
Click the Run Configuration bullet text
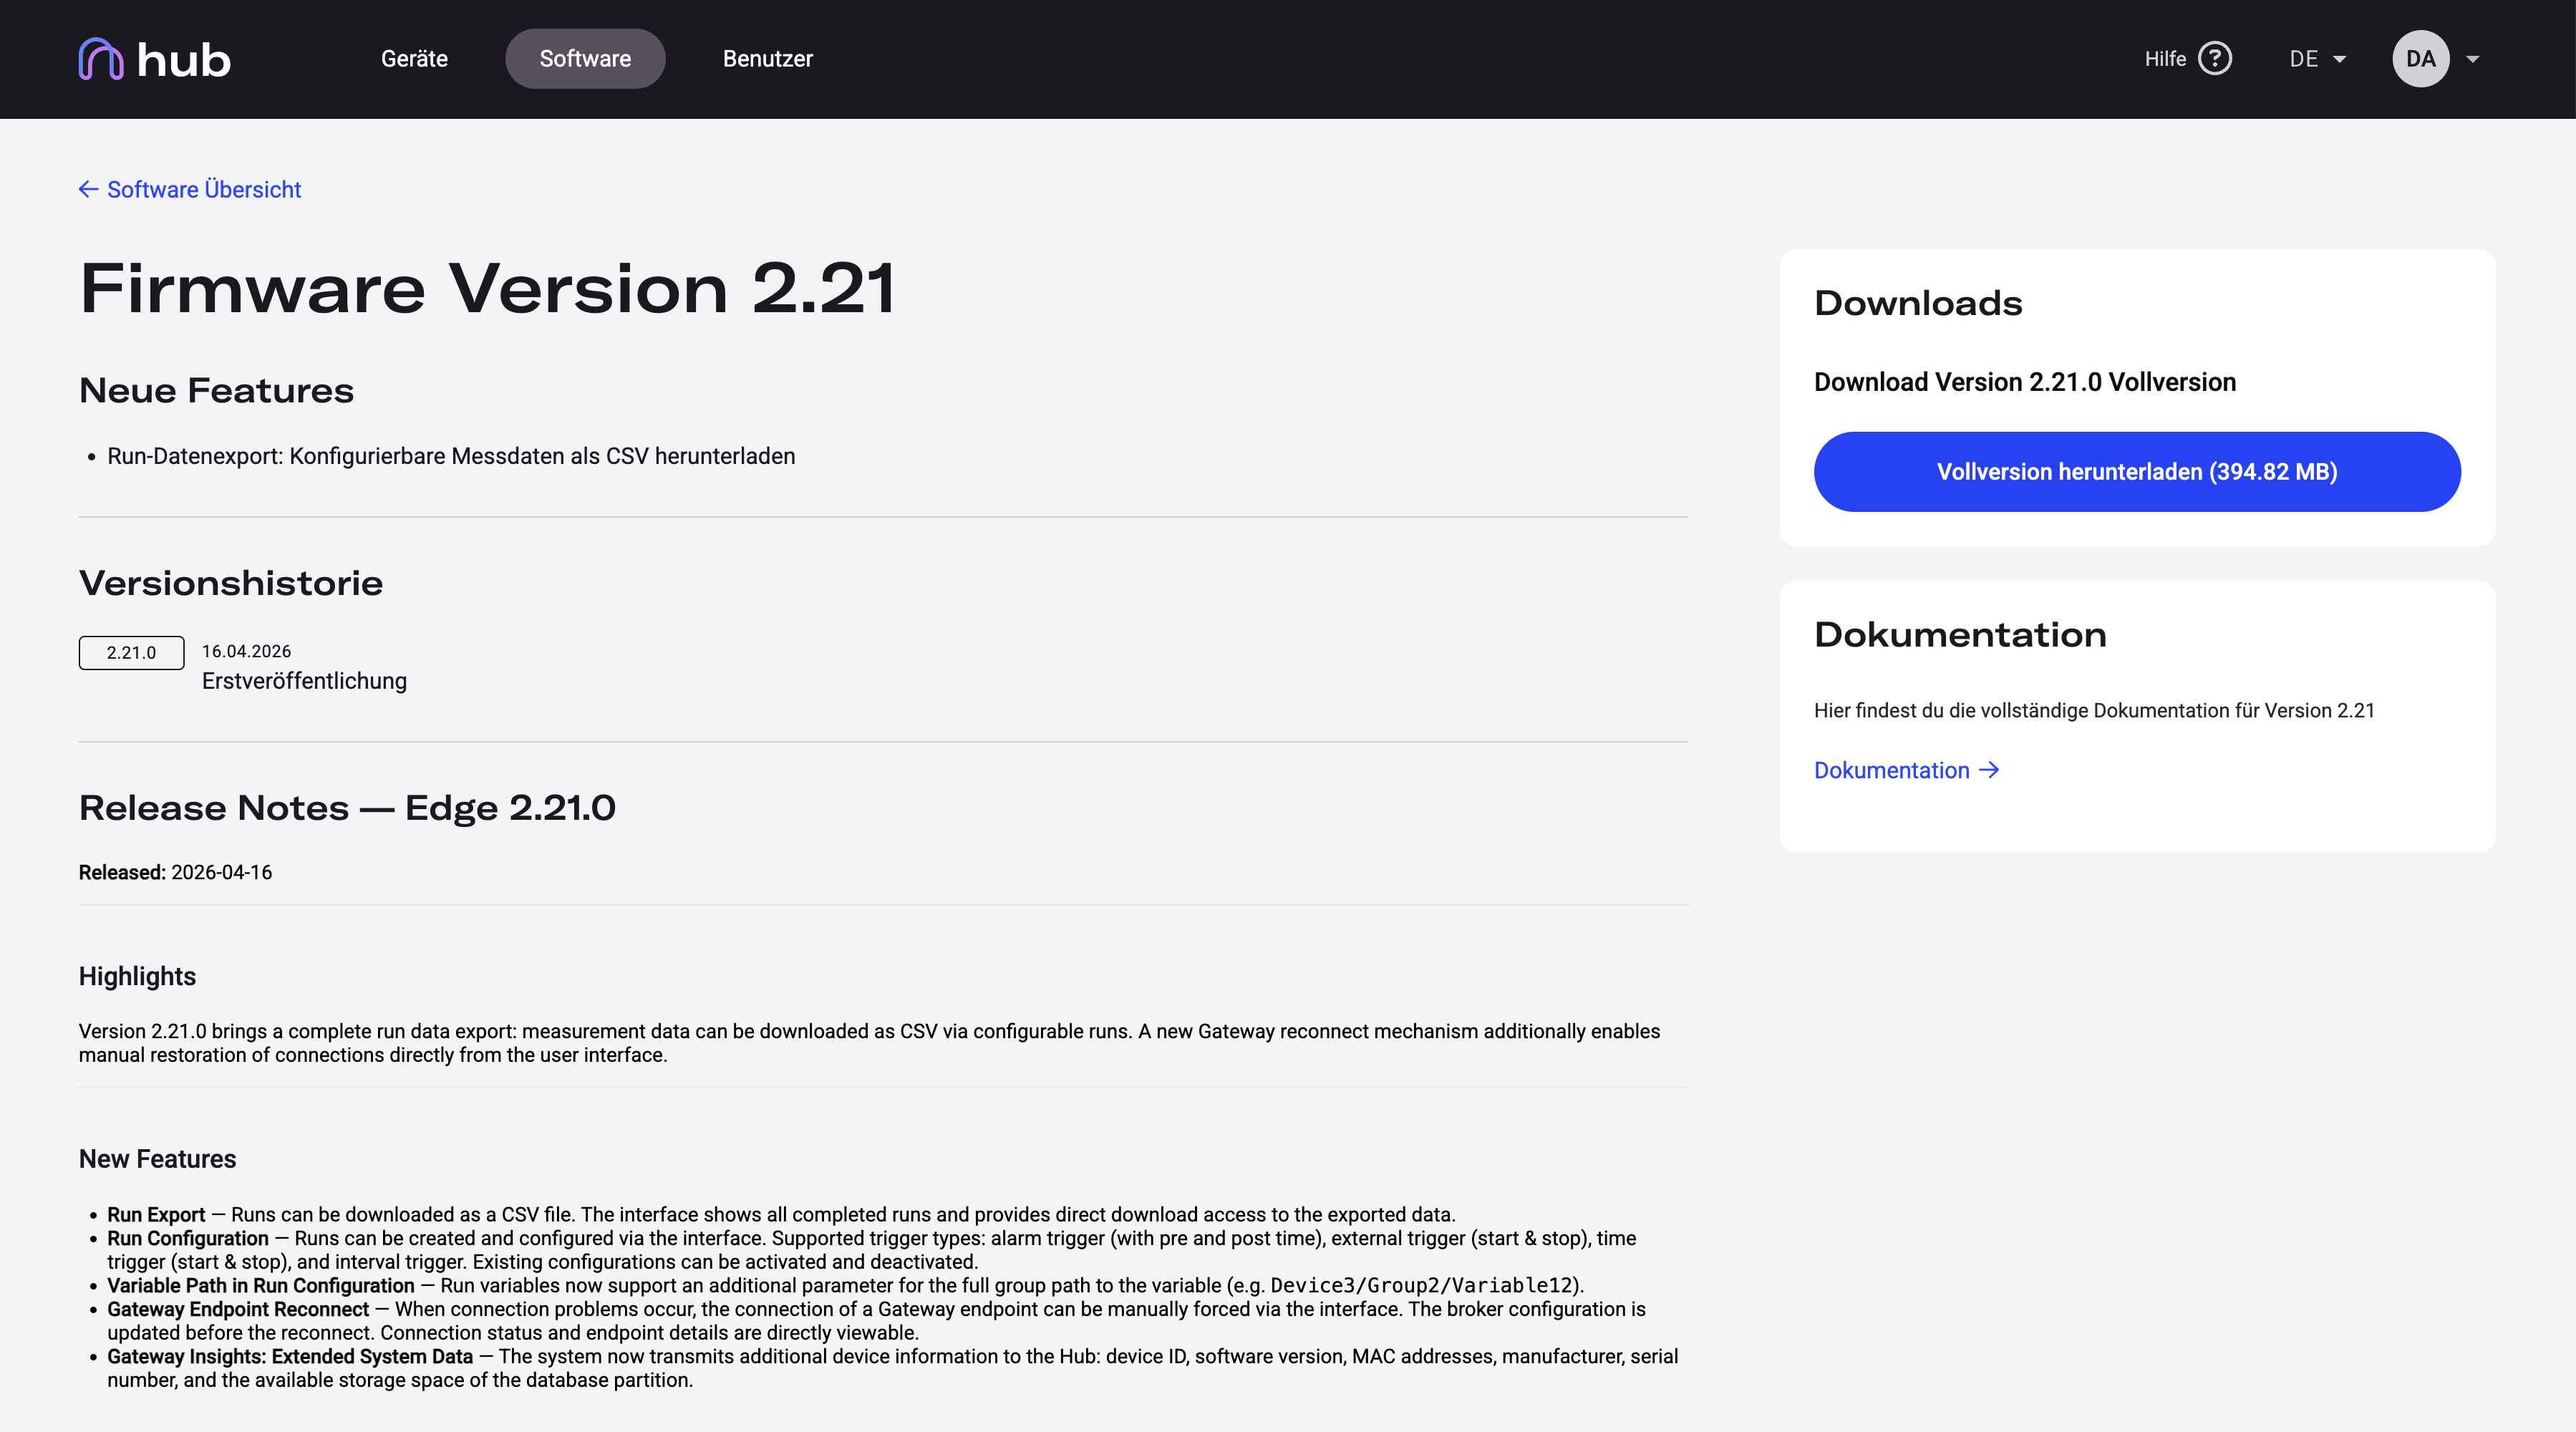click(x=872, y=1250)
